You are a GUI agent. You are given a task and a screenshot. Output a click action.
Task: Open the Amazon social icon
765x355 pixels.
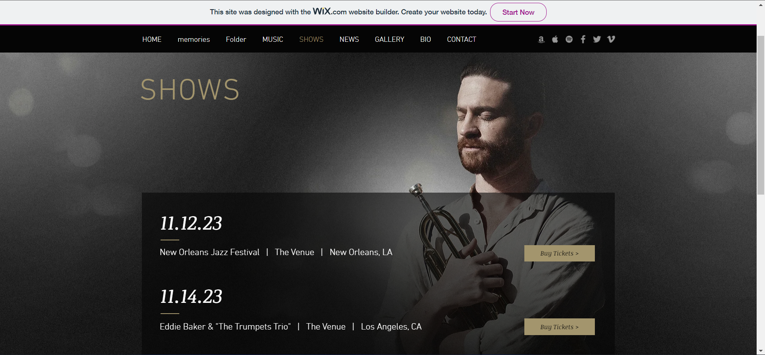[541, 39]
